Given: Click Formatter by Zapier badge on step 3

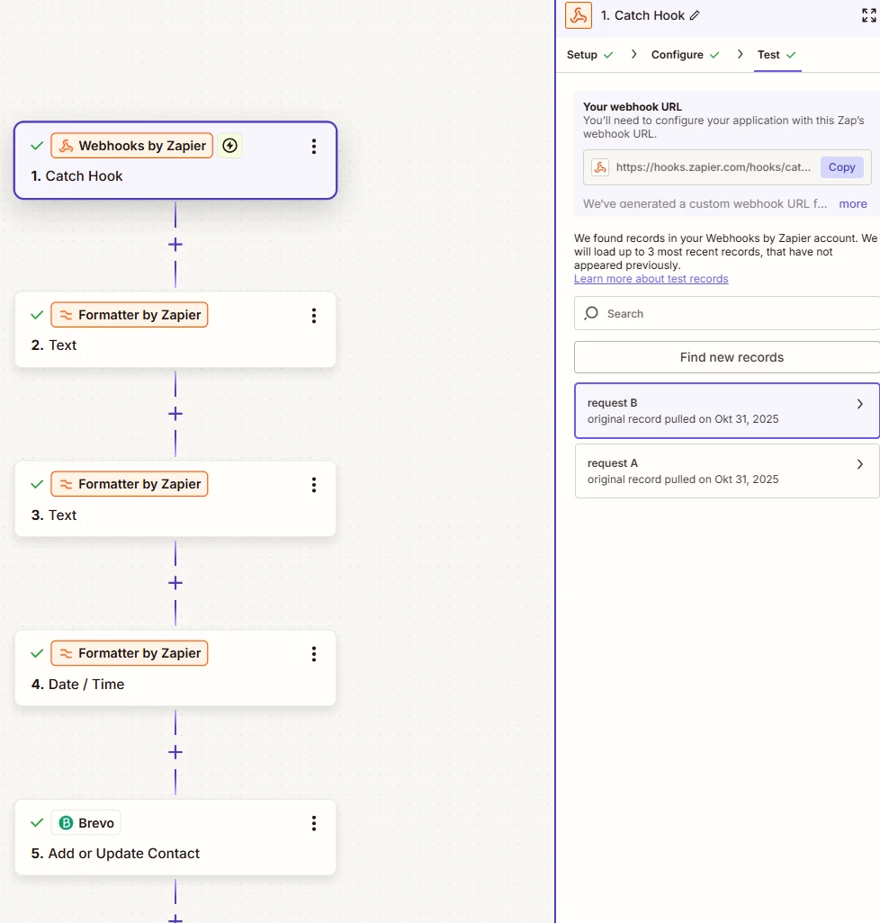Looking at the screenshot, I should [x=130, y=484].
